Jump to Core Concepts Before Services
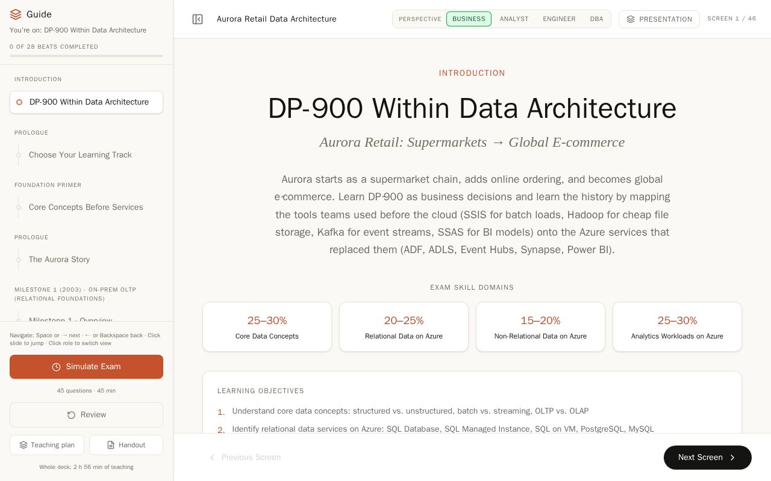This screenshot has width=771, height=481. tap(86, 207)
